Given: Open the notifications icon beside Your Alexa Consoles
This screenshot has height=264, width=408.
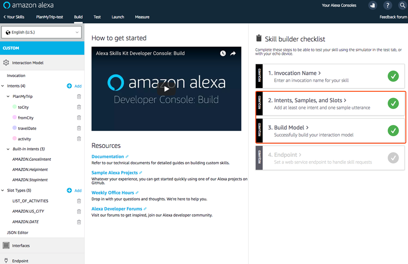Looking at the screenshot, I should coord(373,5).
